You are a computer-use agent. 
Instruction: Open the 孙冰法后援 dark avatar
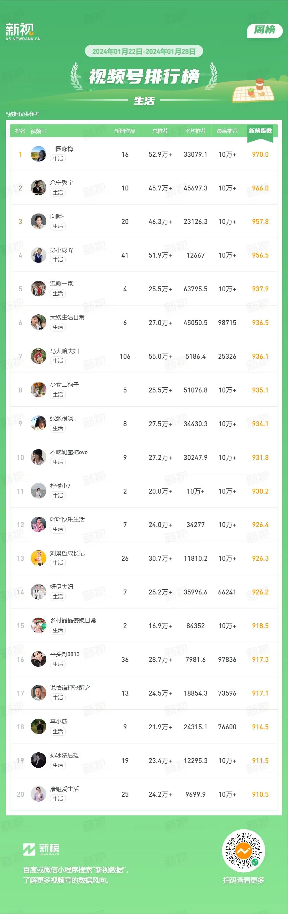pyautogui.click(x=39, y=760)
